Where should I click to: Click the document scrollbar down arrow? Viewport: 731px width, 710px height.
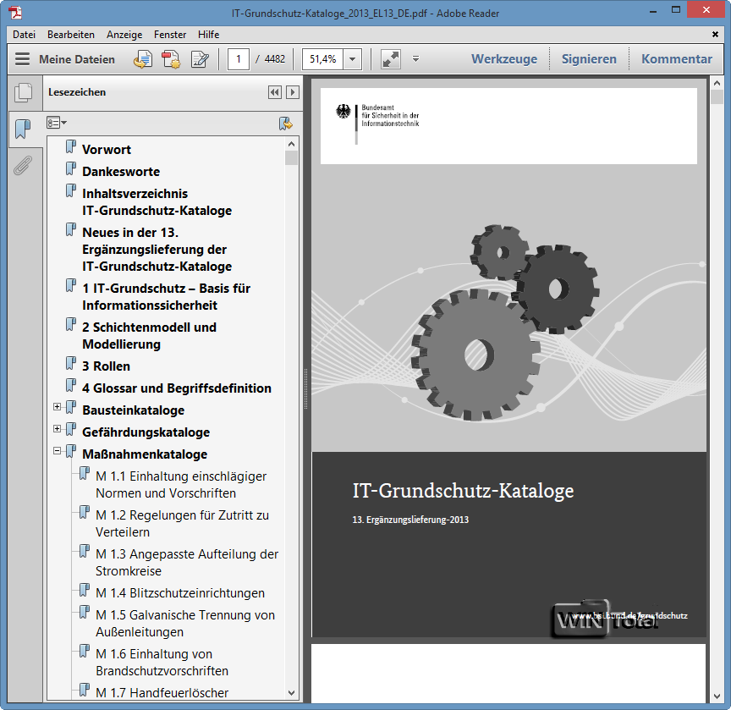tap(717, 696)
